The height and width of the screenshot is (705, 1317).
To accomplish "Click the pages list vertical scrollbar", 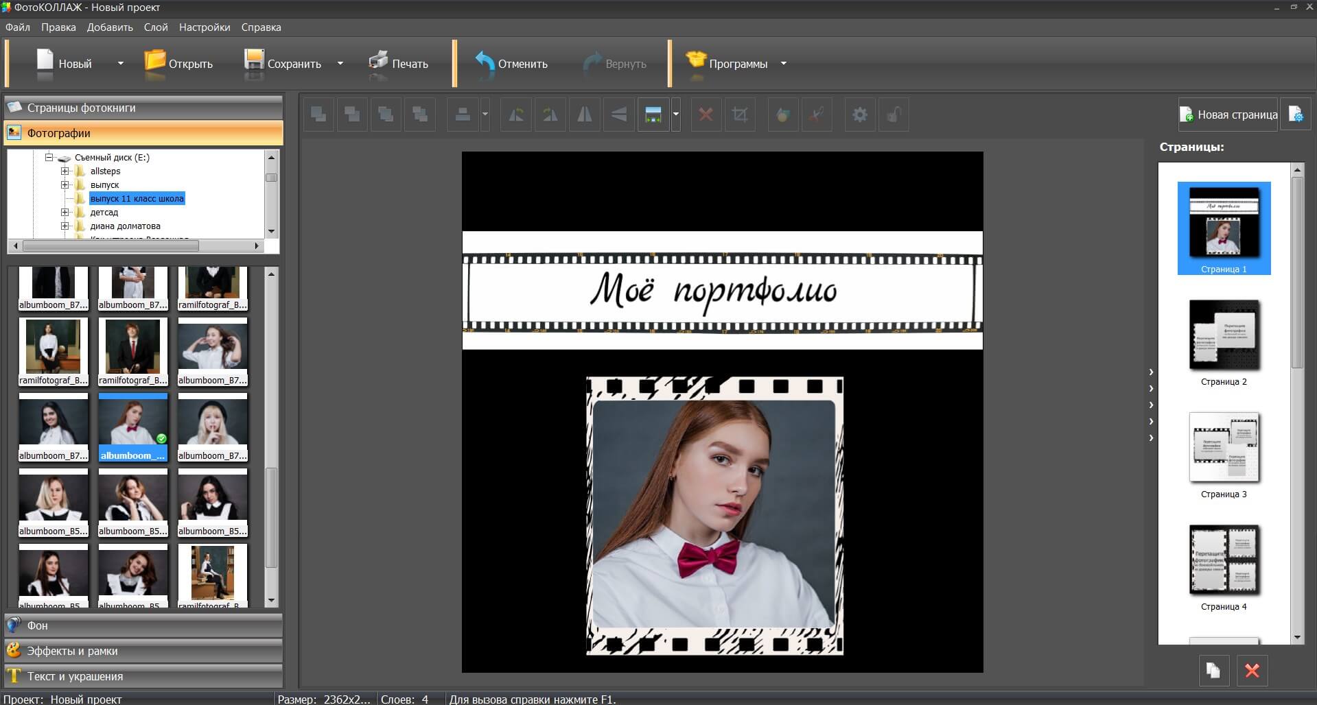I will tap(1297, 403).
